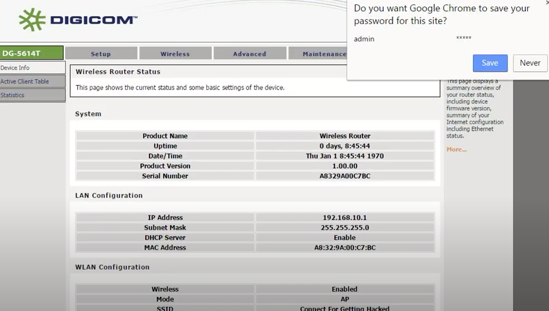Open the Setup tab
Image resolution: width=549 pixels, height=311 pixels.
(101, 54)
